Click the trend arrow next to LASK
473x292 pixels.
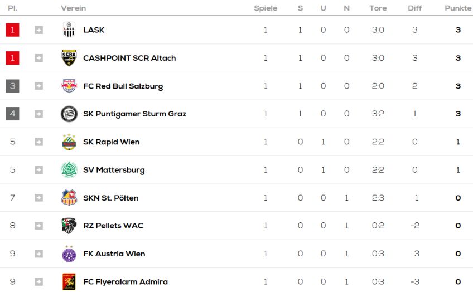coord(38,30)
